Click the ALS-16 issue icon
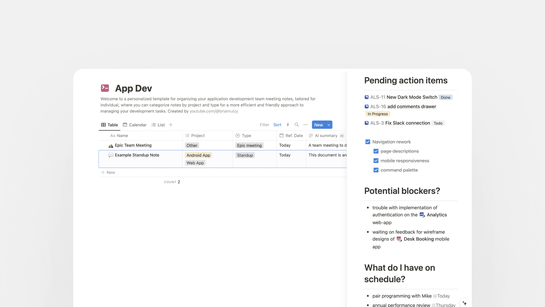This screenshot has height=307, width=545. [x=366, y=107]
